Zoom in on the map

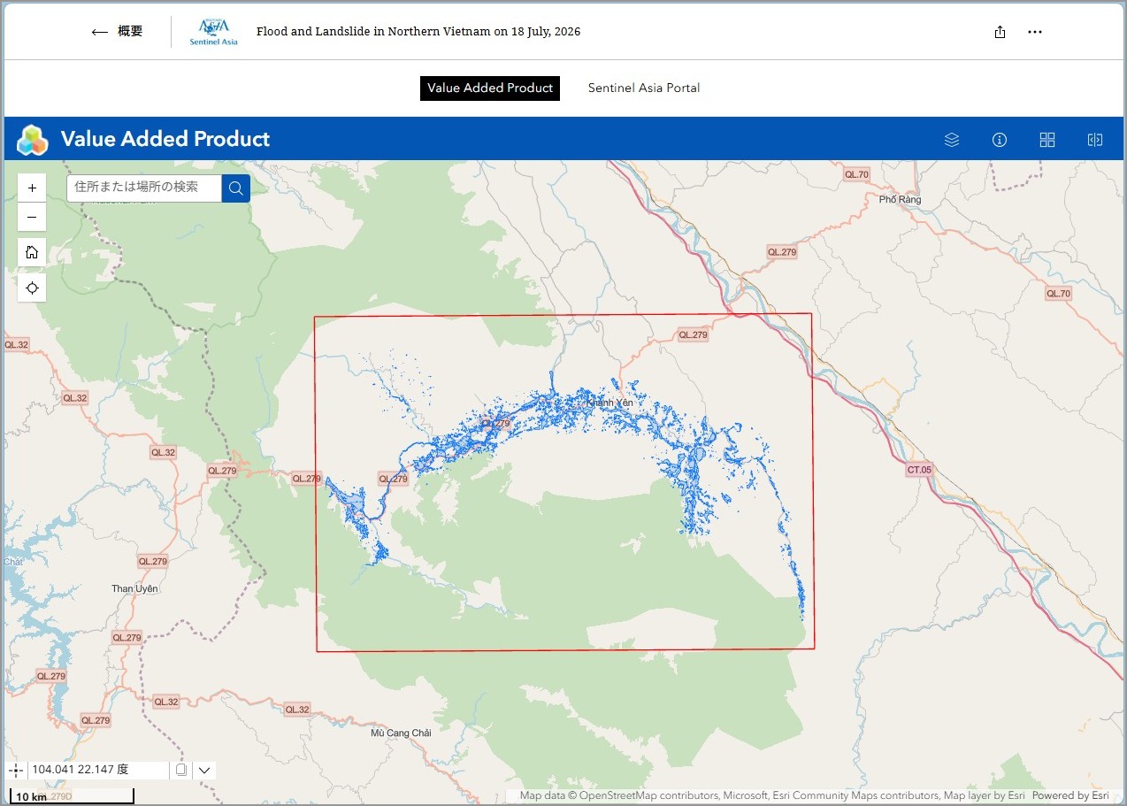click(x=32, y=188)
